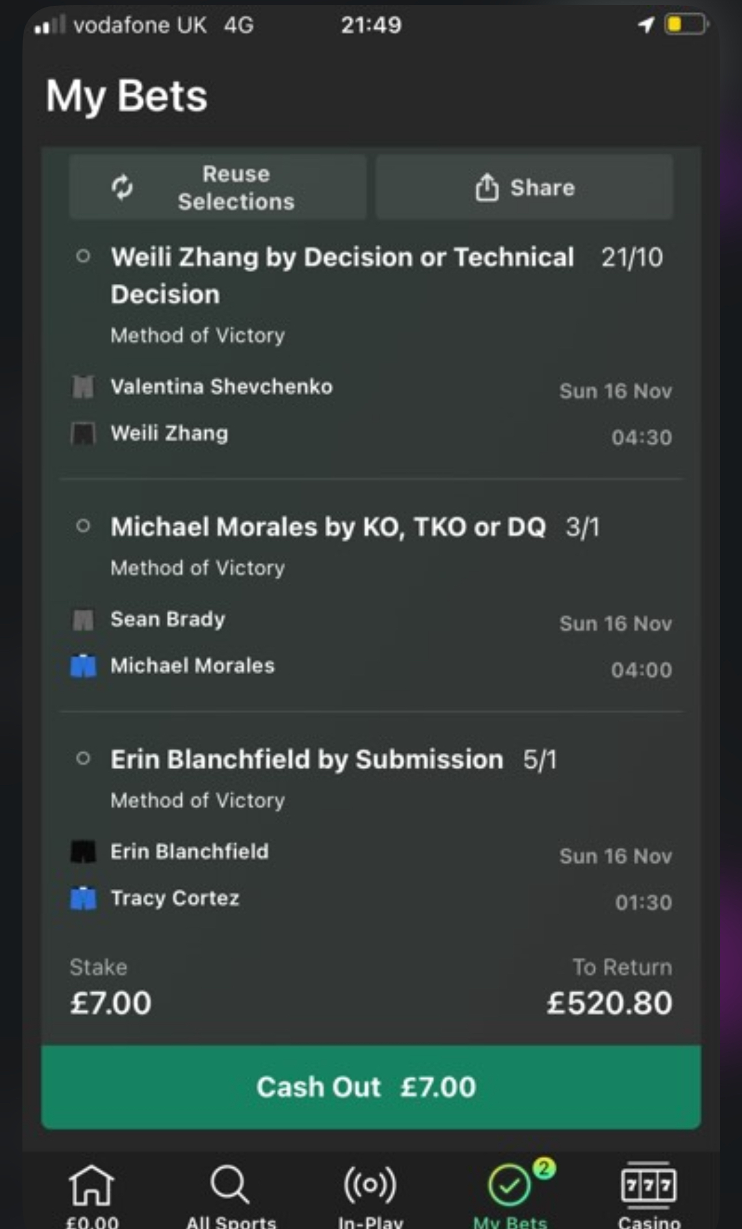
Task: Select the Erin Blanchfield selection status circle
Action: (83, 758)
